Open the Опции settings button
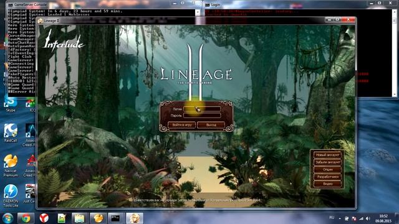The width and height of the screenshot is (399, 224). pos(327,169)
